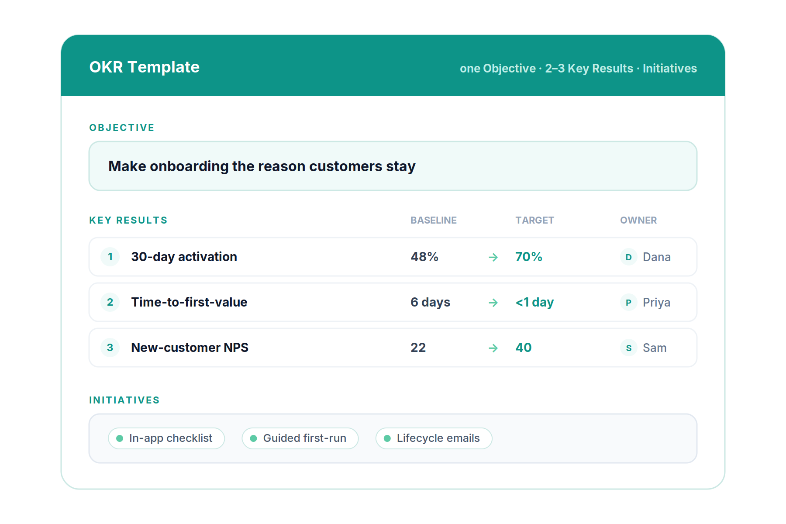Click the arrow between 22 and 40
This screenshot has height=524, width=786.
[493, 348]
